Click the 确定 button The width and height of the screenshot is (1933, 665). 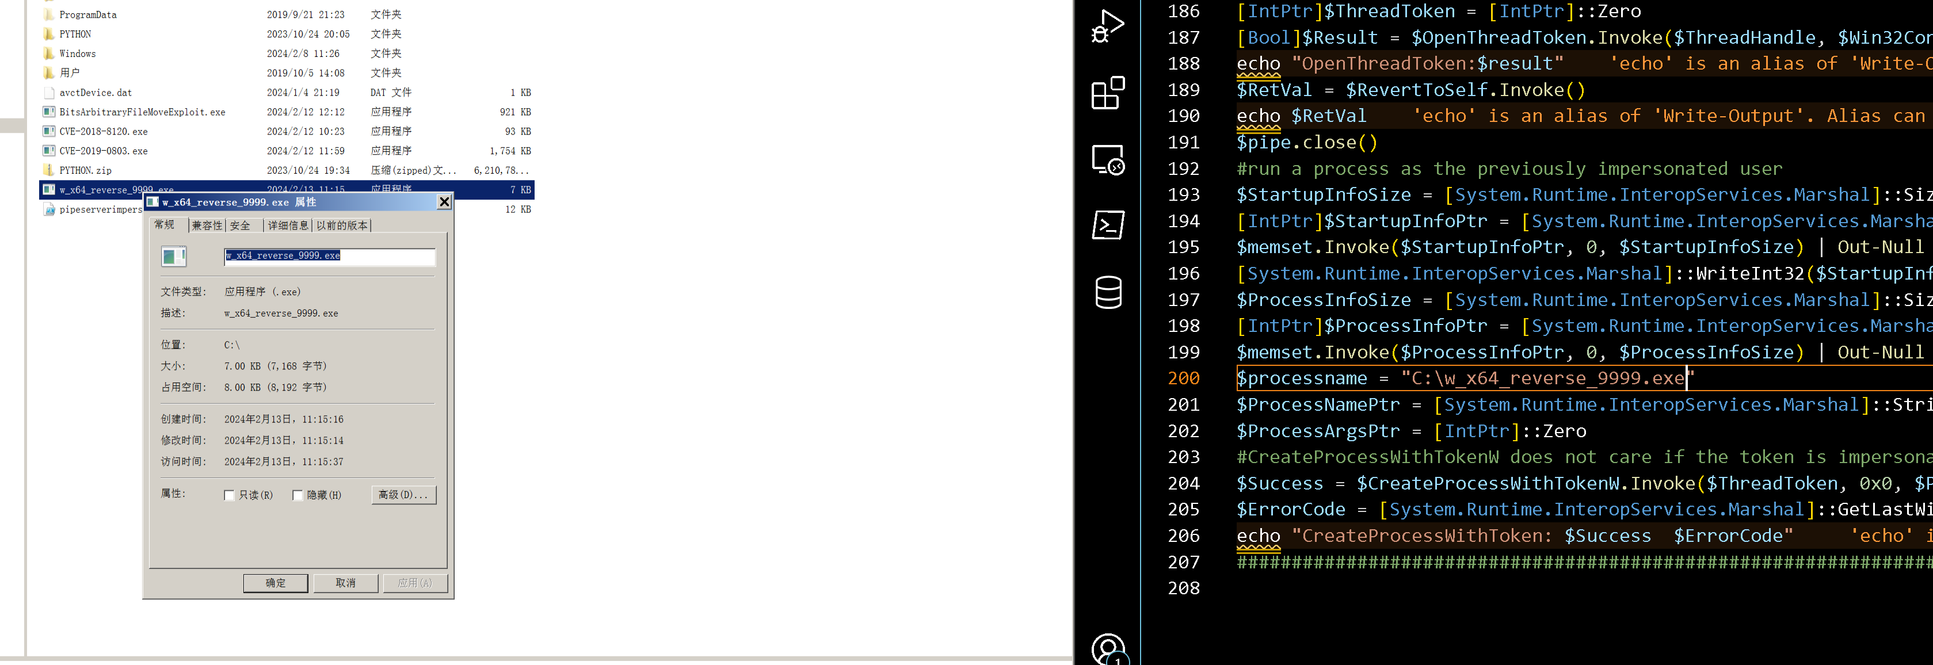(x=276, y=583)
